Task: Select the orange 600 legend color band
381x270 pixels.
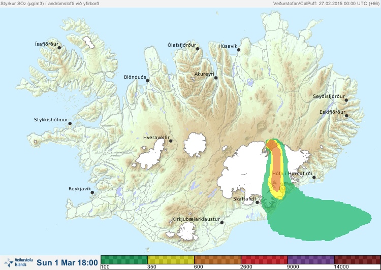Action: (217, 260)
